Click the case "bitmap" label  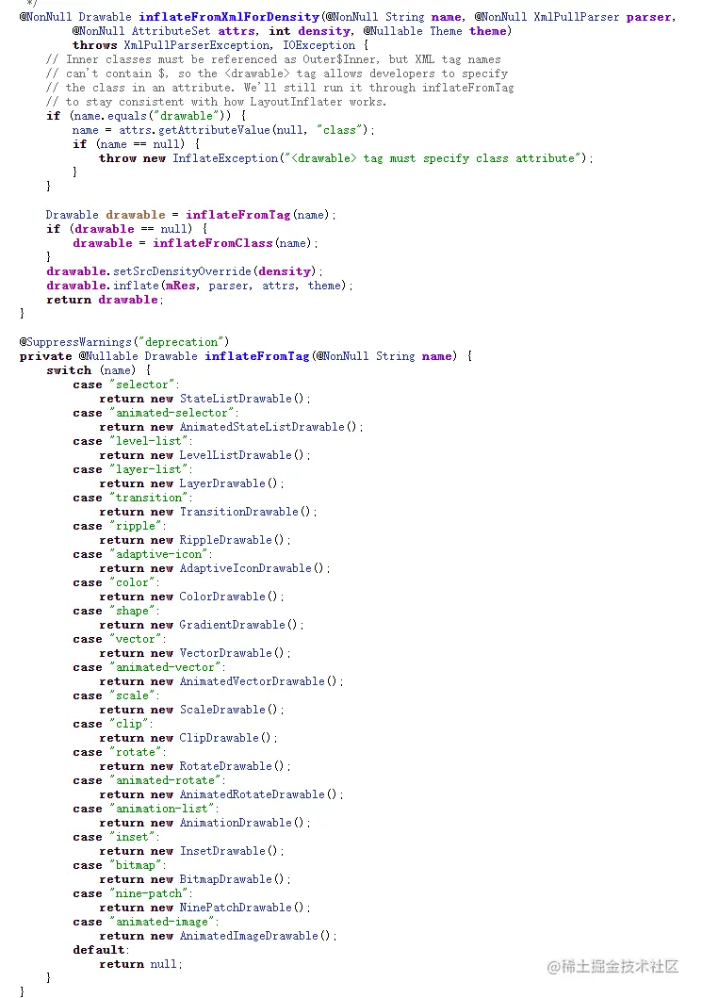coord(119,865)
